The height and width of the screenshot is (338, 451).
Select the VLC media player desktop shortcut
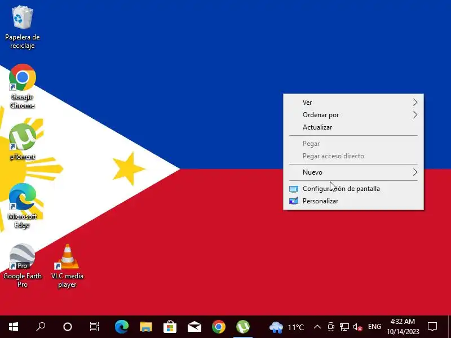click(67, 265)
